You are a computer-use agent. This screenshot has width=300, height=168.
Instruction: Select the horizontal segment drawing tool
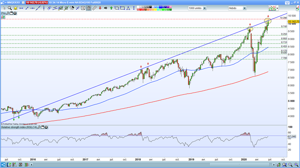[21, 8]
